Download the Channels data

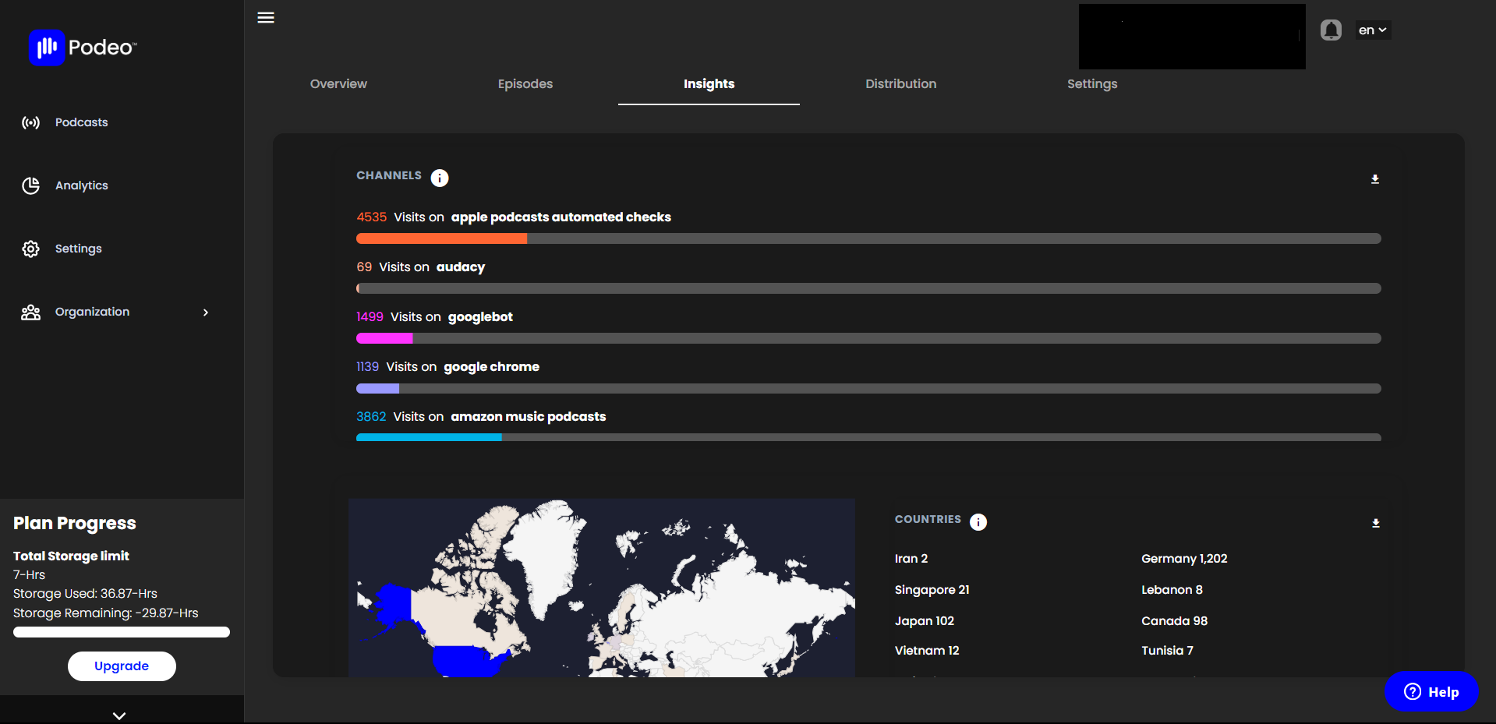tap(1375, 179)
